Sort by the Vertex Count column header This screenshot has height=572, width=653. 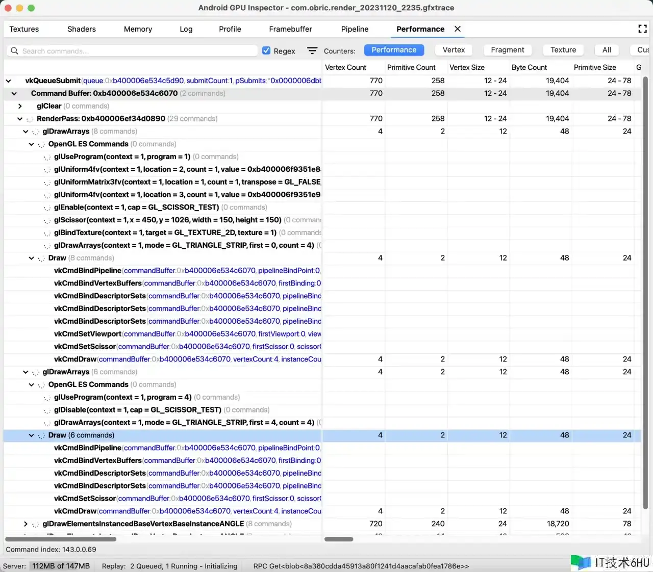click(345, 67)
